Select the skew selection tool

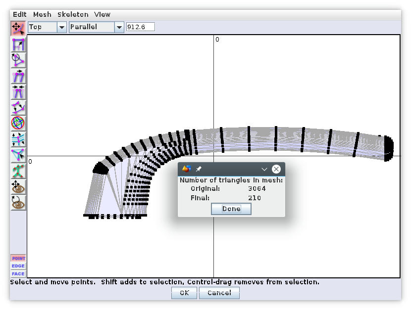18,76
